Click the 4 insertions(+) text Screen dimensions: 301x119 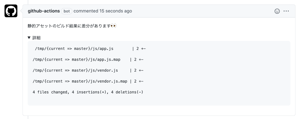click(90, 92)
